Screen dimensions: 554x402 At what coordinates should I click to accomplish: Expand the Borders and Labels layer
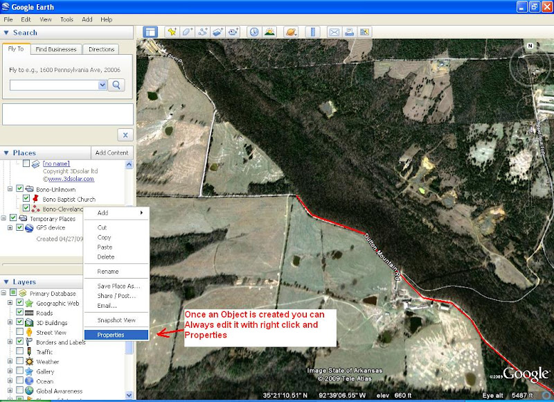[10, 342]
